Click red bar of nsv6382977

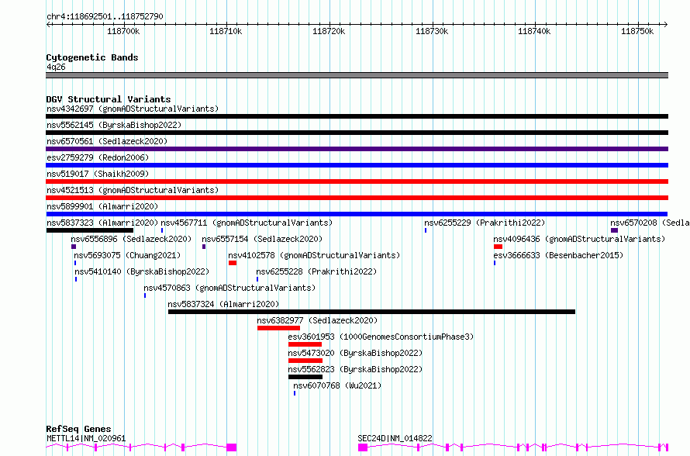tap(278, 328)
